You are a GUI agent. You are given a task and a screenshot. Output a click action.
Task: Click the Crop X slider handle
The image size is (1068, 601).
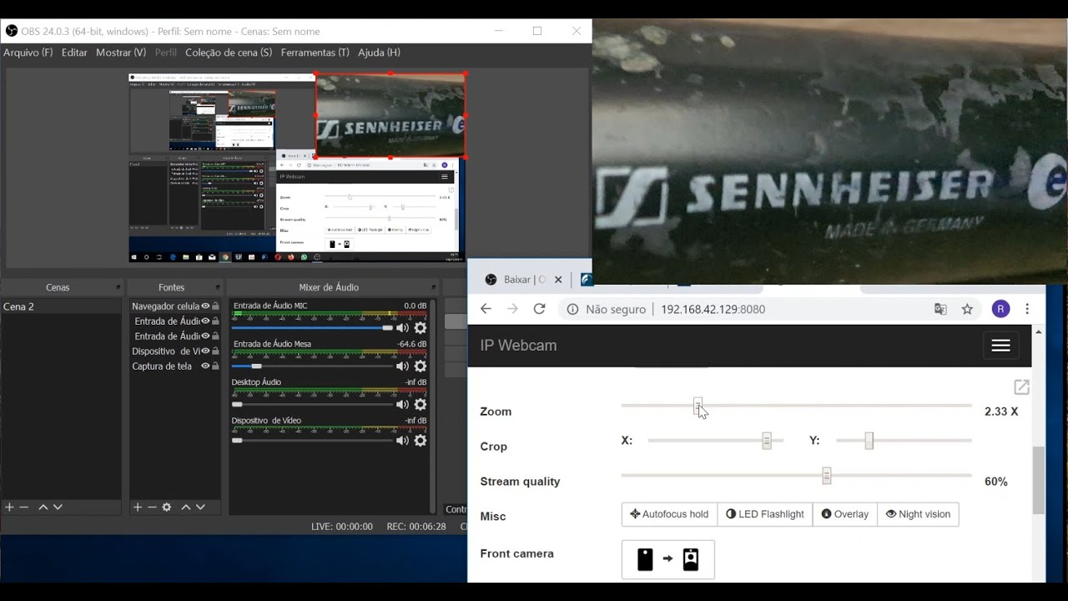tap(767, 441)
